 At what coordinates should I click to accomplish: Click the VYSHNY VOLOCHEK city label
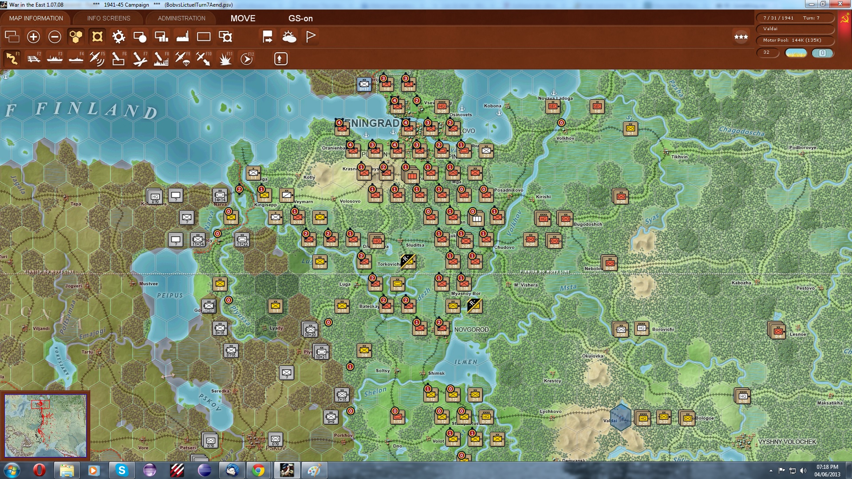(x=787, y=442)
